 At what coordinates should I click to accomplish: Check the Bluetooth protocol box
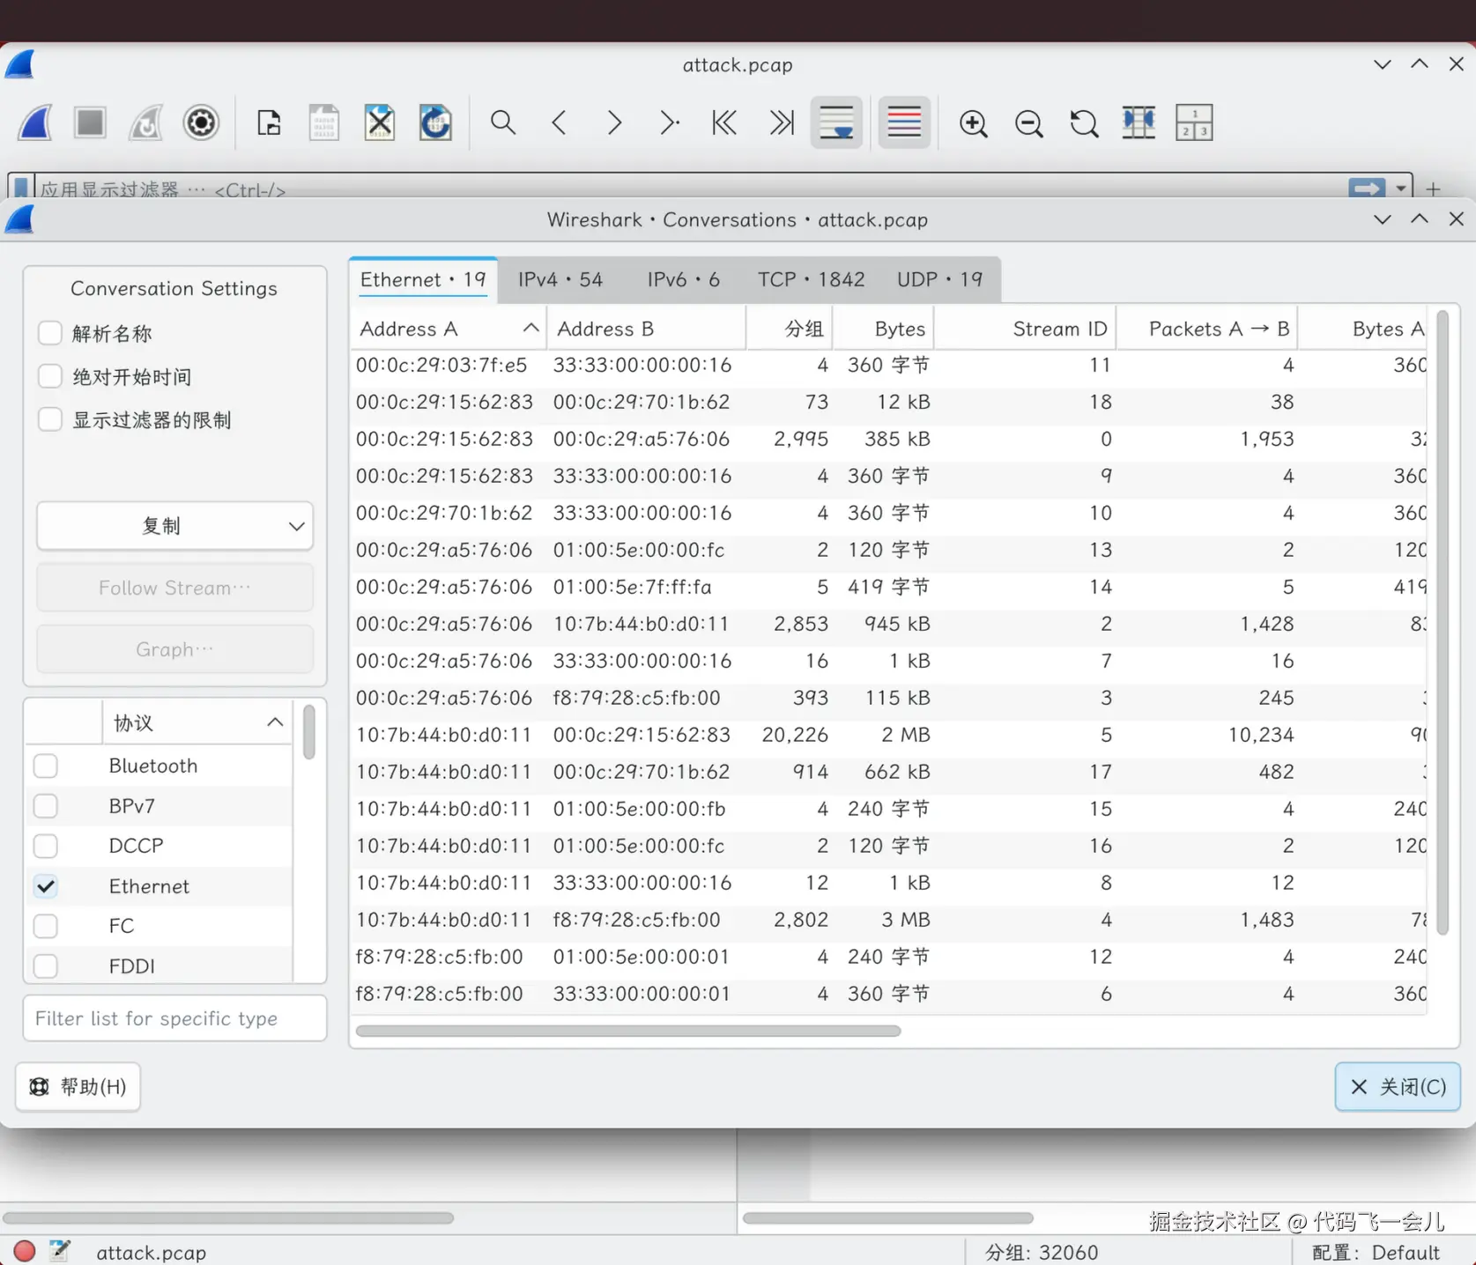46,766
